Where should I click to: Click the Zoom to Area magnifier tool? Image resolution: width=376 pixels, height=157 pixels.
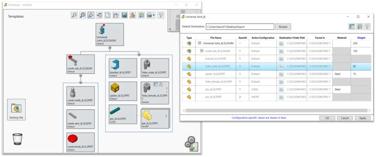click(74, 15)
